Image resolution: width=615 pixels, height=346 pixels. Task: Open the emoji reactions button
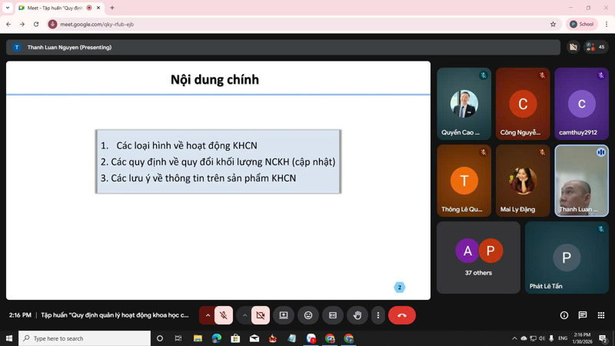pyautogui.click(x=308, y=315)
